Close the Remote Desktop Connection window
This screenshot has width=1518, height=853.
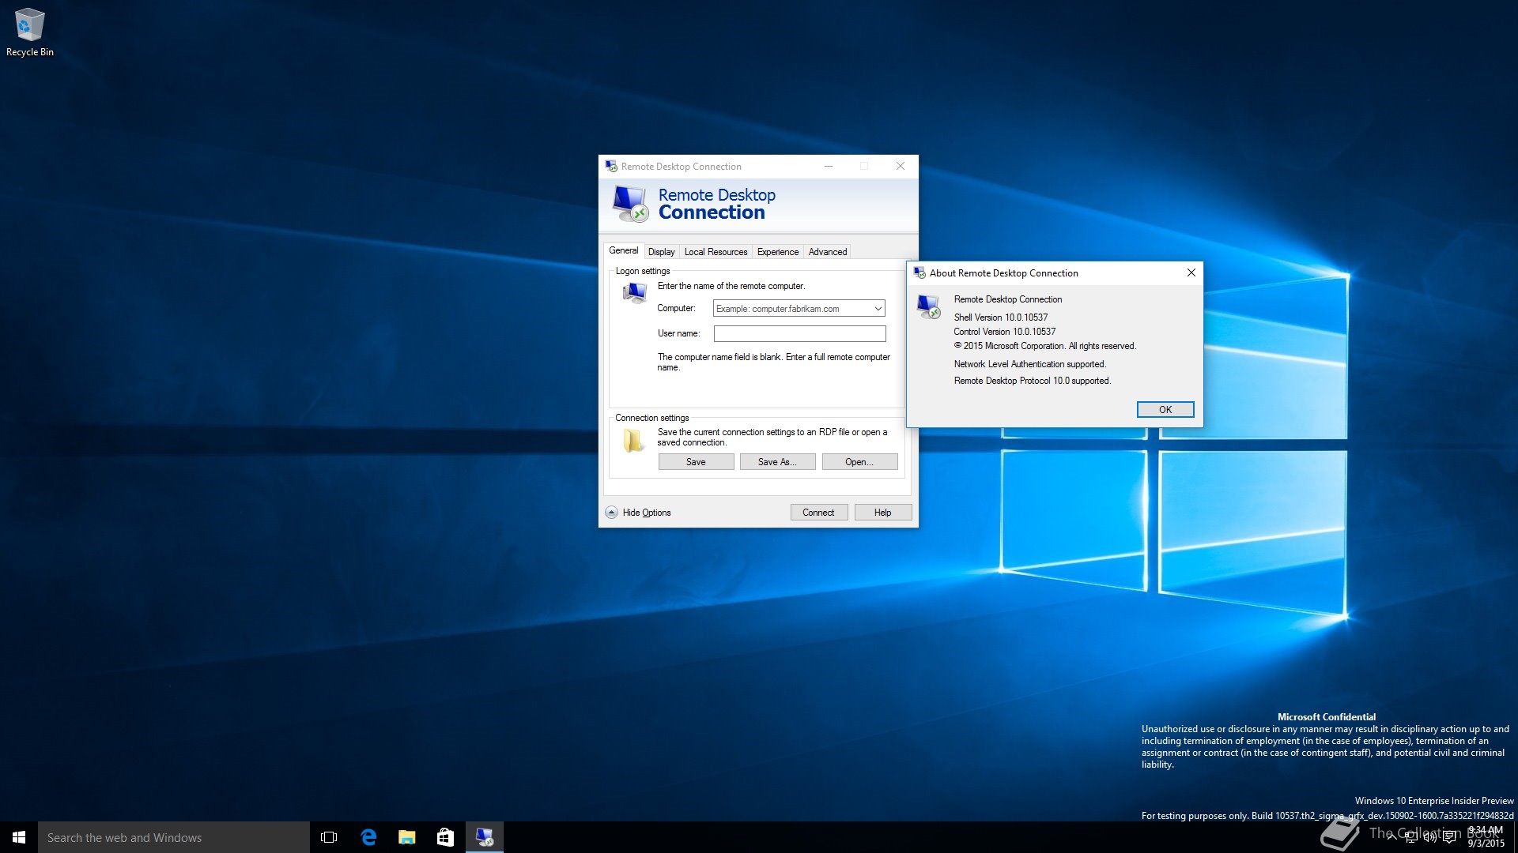click(900, 166)
